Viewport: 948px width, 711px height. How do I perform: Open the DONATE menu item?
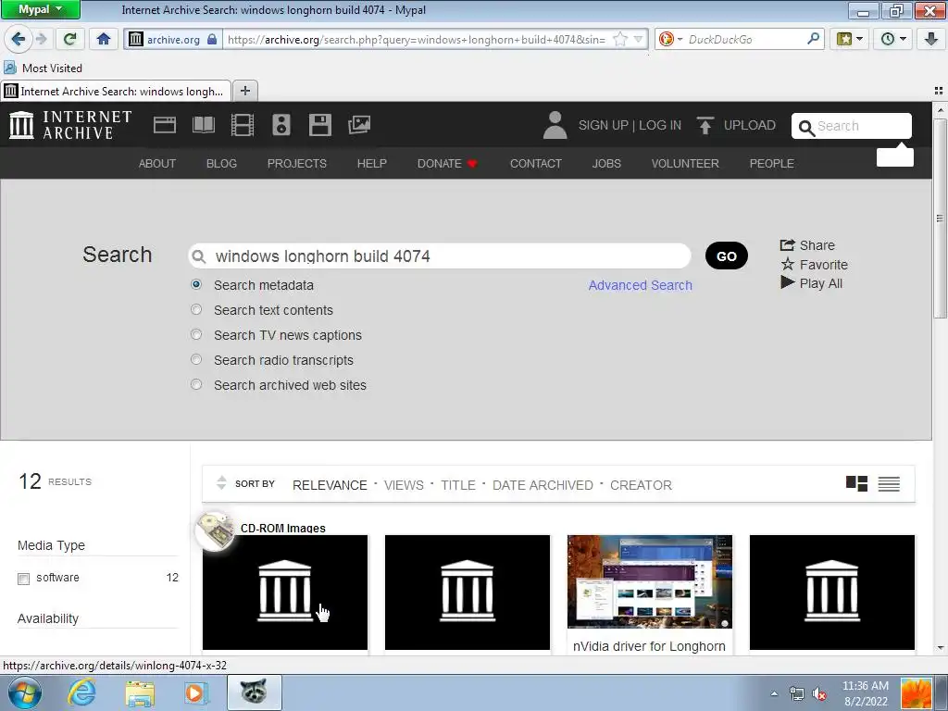tap(447, 163)
